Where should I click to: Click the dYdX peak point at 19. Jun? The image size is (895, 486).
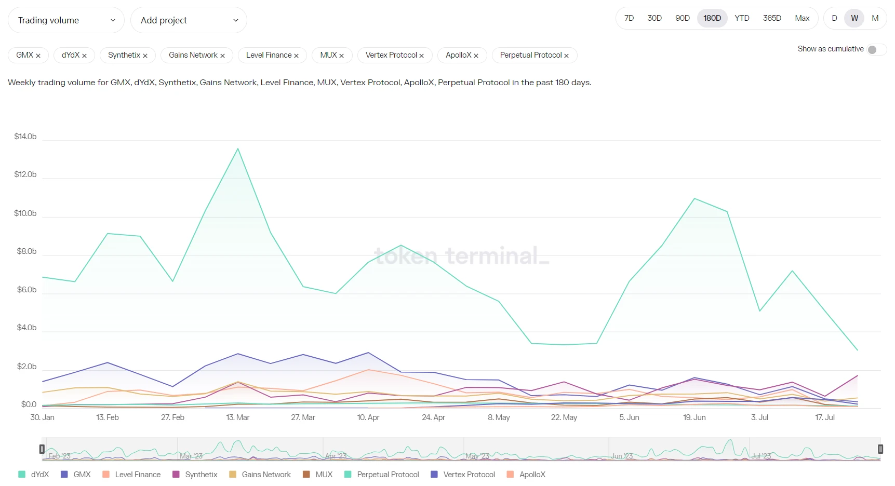694,198
